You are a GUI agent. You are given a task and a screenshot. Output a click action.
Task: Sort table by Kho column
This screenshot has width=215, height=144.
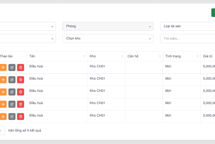(x=106, y=56)
